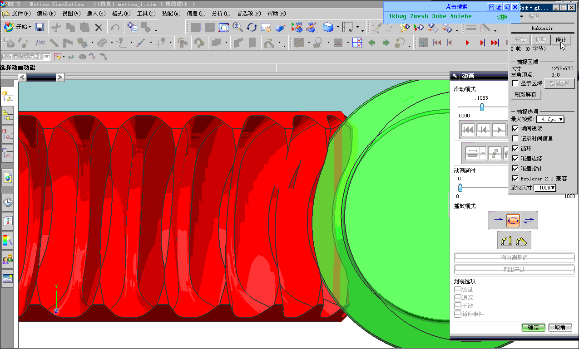Click the green left arrow icon
Screen dimensions: 579x349
tap(372, 43)
